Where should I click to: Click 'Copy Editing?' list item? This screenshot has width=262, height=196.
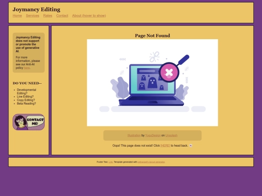pyautogui.click(x=26, y=100)
